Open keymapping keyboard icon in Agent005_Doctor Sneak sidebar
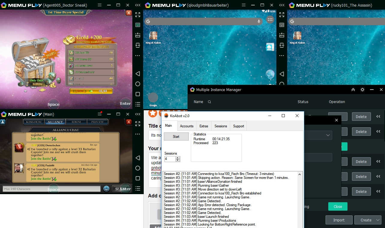The width and height of the screenshot is (385, 228). point(138,25)
